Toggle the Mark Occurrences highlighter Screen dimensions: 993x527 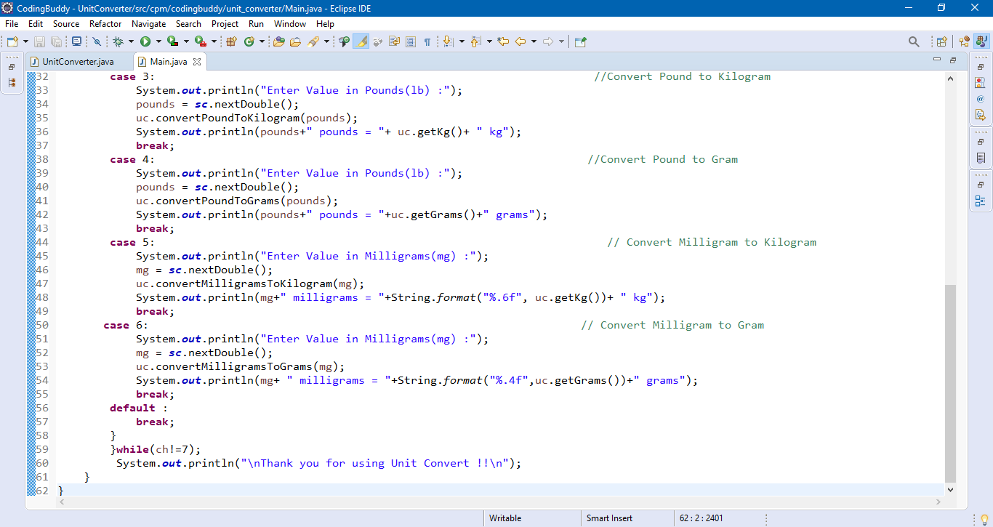pos(361,41)
